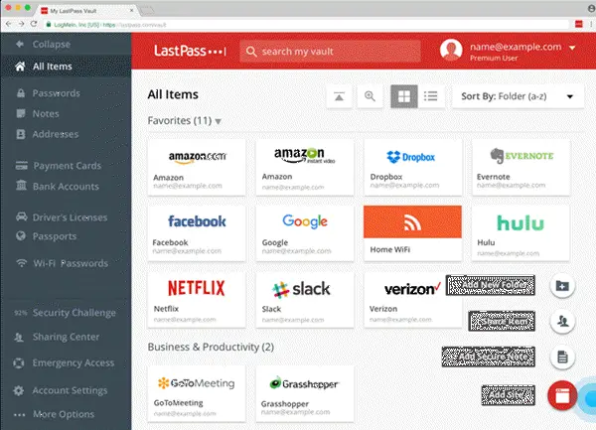Viewport: 596px width, 430px height.
Task: Click name@example.com account label
Action: pos(516,47)
